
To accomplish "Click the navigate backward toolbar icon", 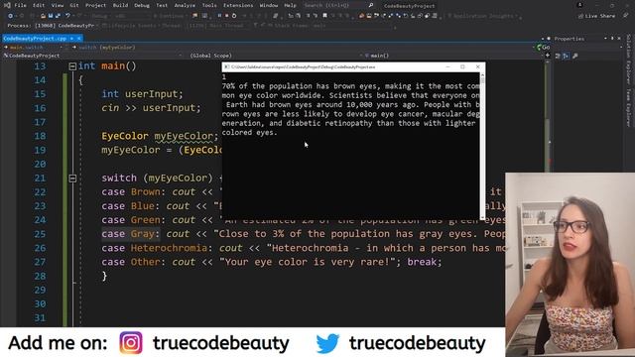I will tap(11, 16).
